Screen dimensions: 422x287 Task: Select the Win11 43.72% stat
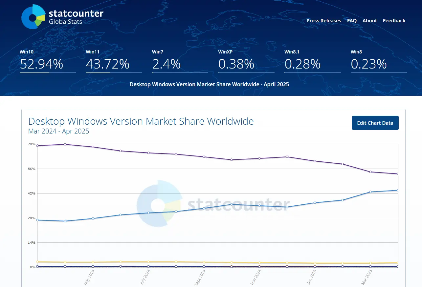click(114, 61)
